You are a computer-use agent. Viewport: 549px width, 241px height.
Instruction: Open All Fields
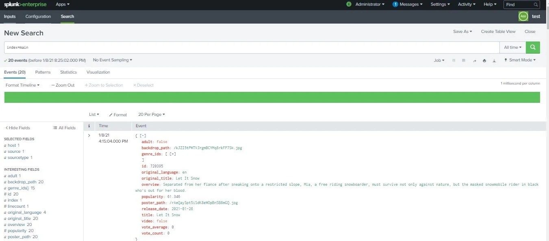click(x=64, y=128)
